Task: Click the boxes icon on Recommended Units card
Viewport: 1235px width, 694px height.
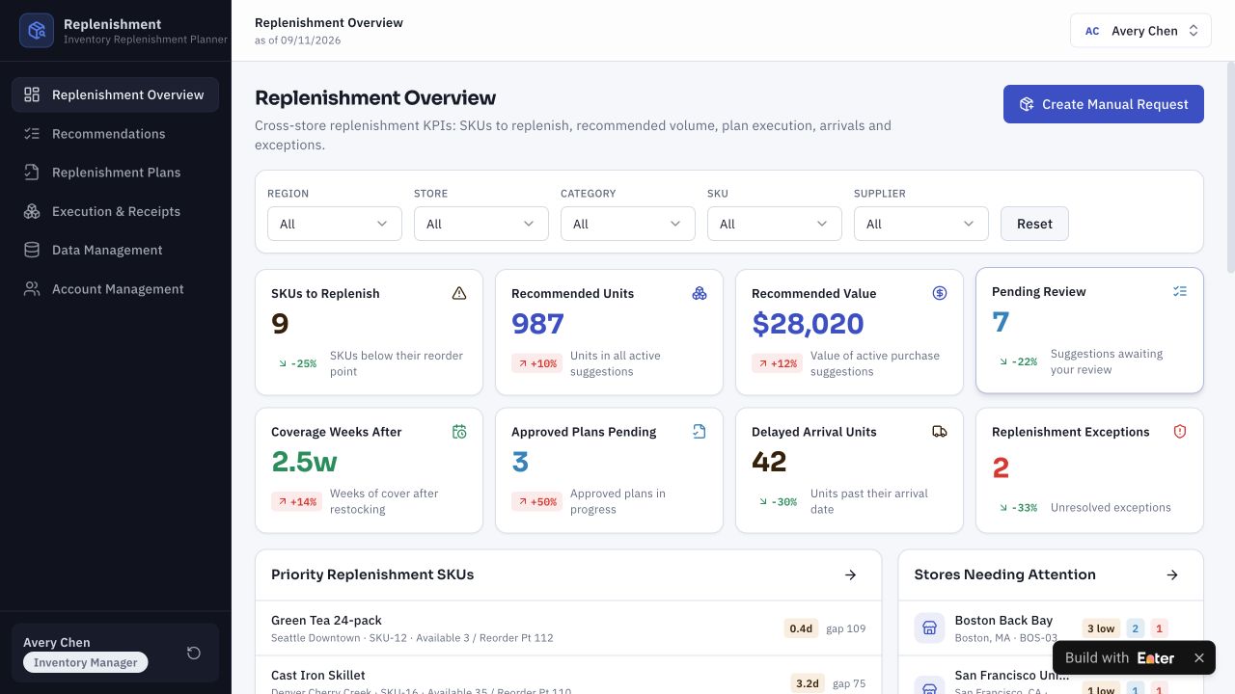Action: coord(700,293)
